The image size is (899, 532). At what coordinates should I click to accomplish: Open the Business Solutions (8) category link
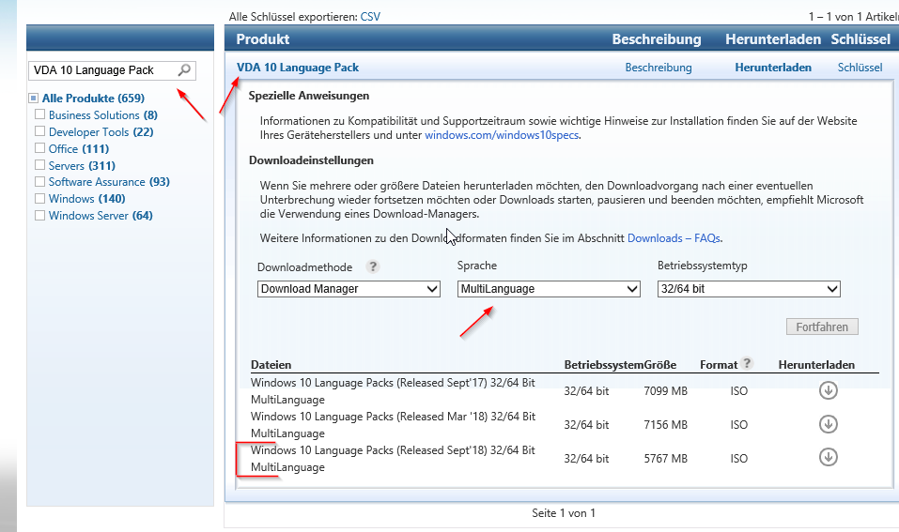103,115
